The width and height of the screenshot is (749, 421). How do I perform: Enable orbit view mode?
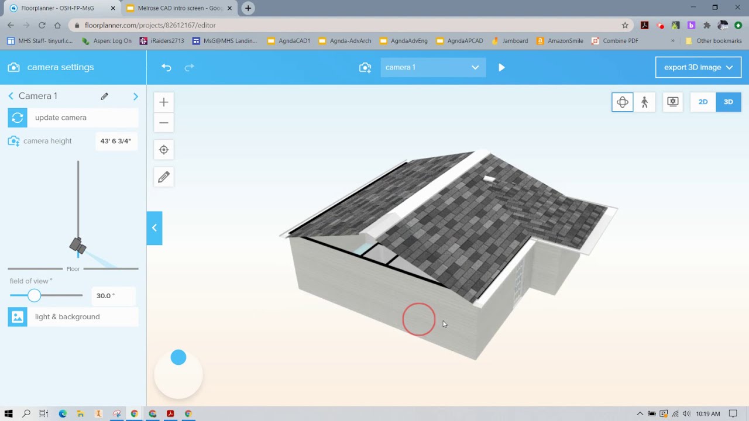(x=623, y=102)
